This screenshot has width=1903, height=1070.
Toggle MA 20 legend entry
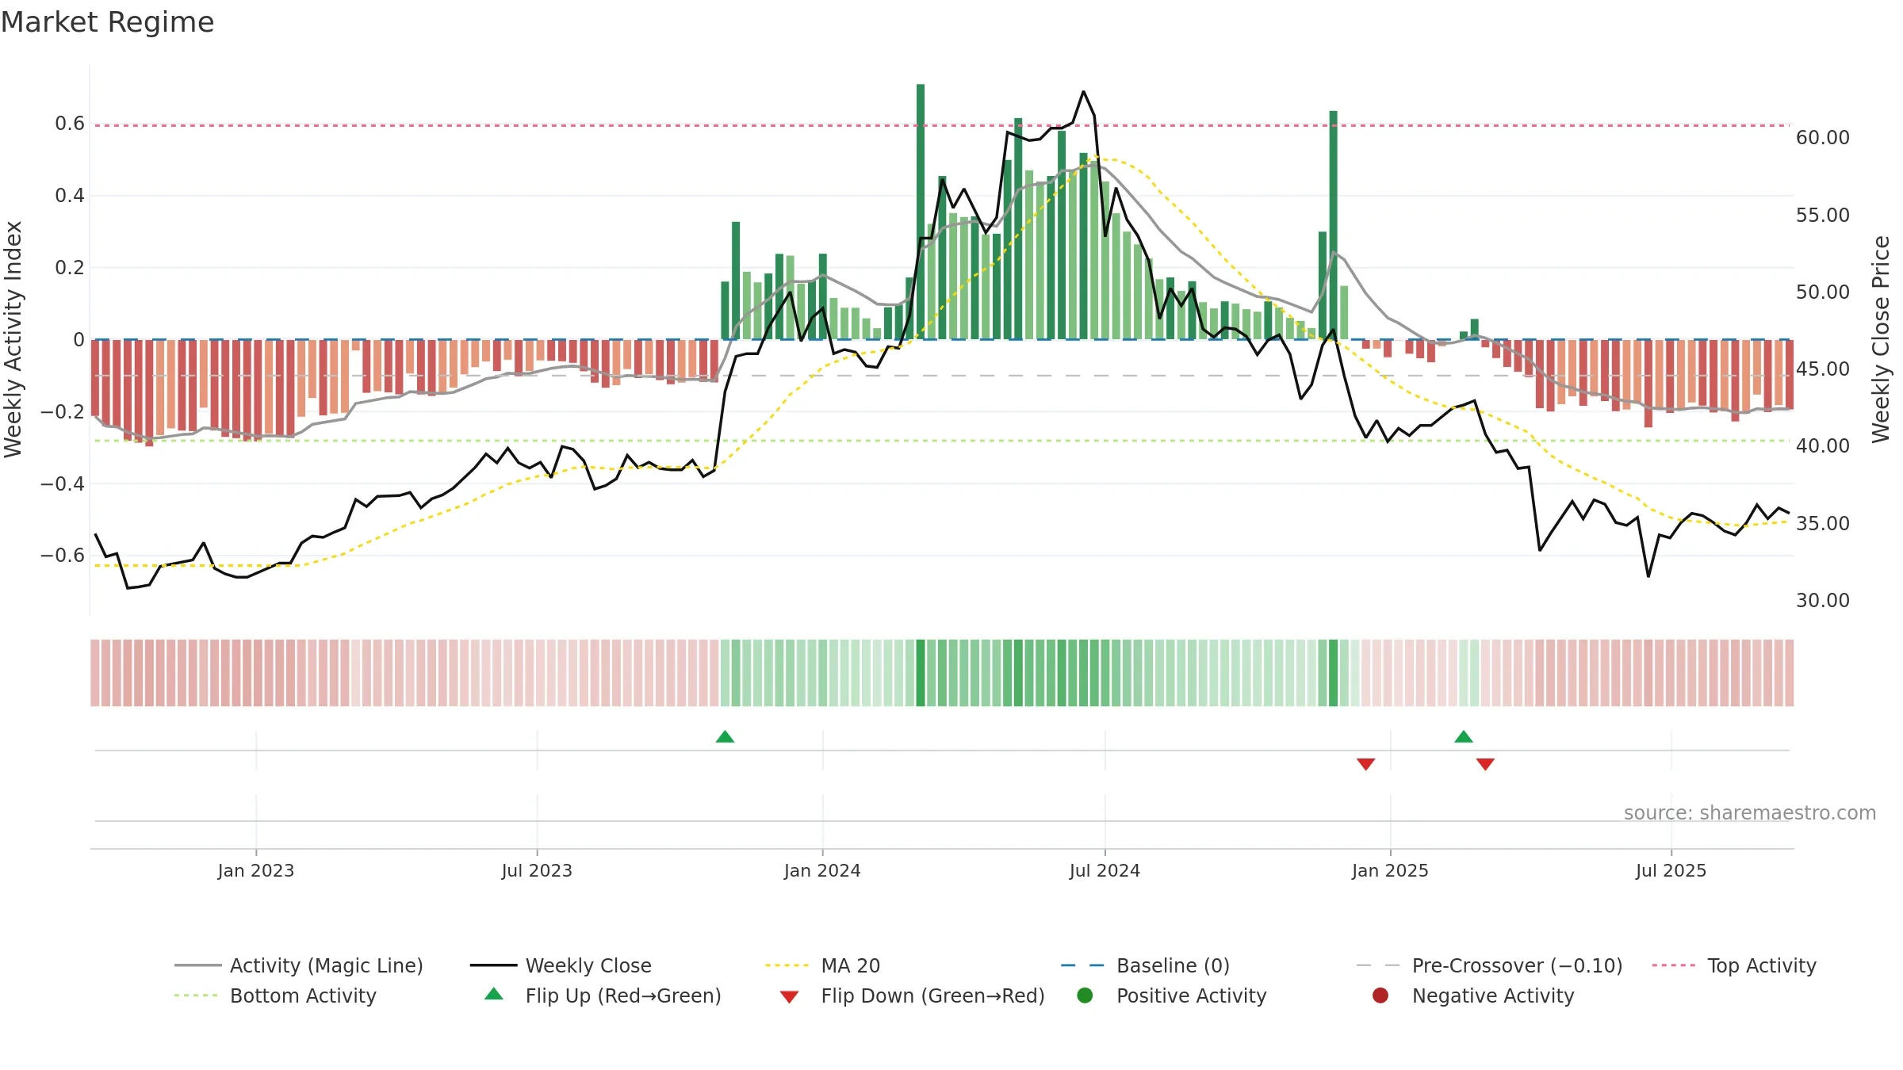pyautogui.click(x=822, y=965)
